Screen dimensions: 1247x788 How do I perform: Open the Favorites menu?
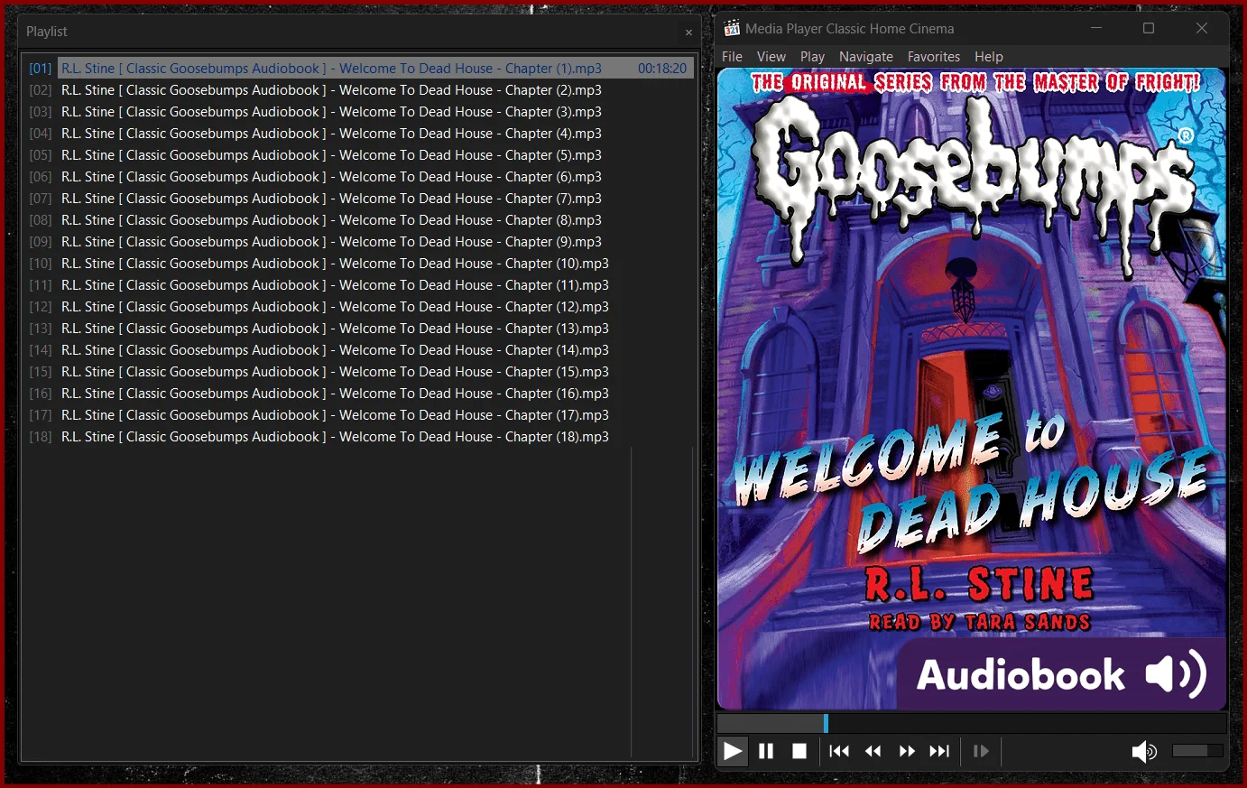pyautogui.click(x=934, y=56)
